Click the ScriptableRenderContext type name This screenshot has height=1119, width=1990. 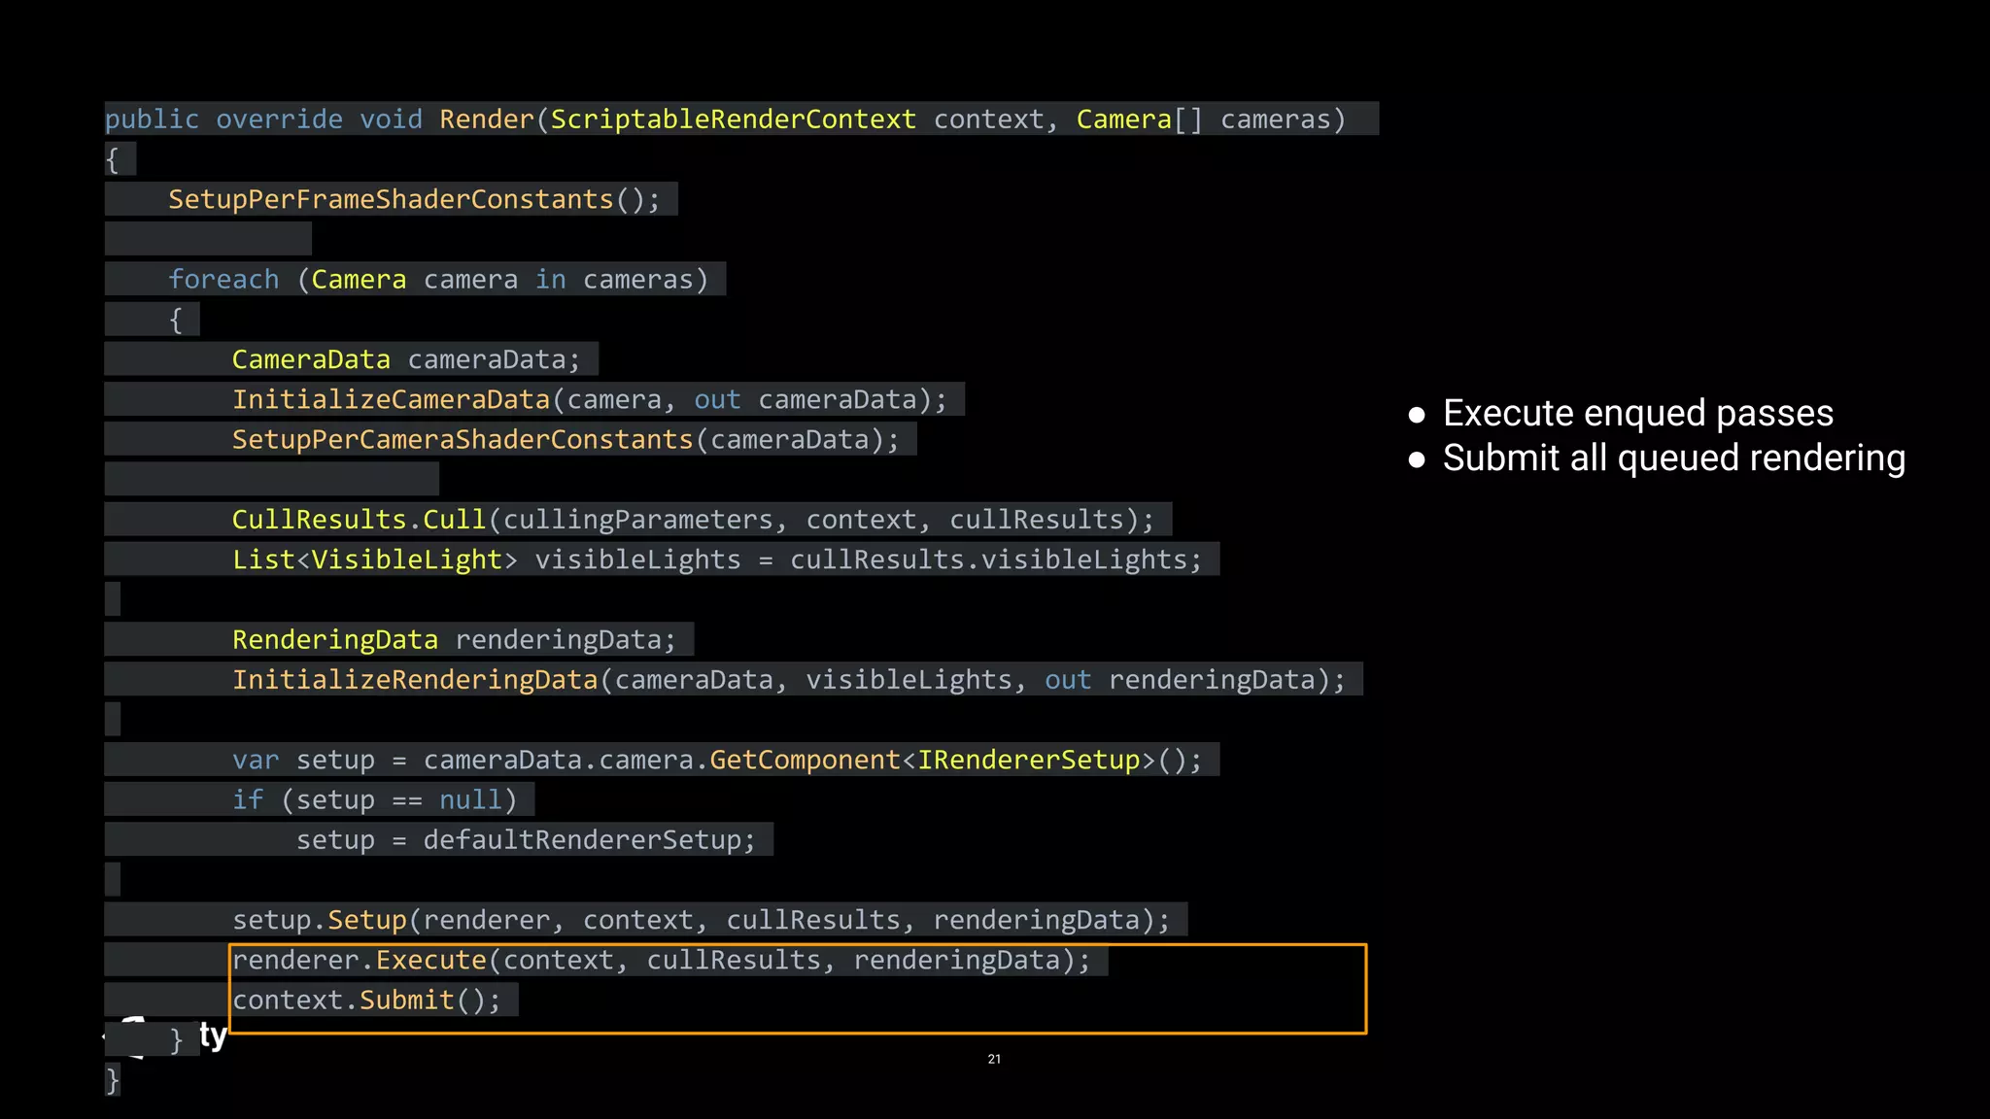pyautogui.click(x=733, y=119)
